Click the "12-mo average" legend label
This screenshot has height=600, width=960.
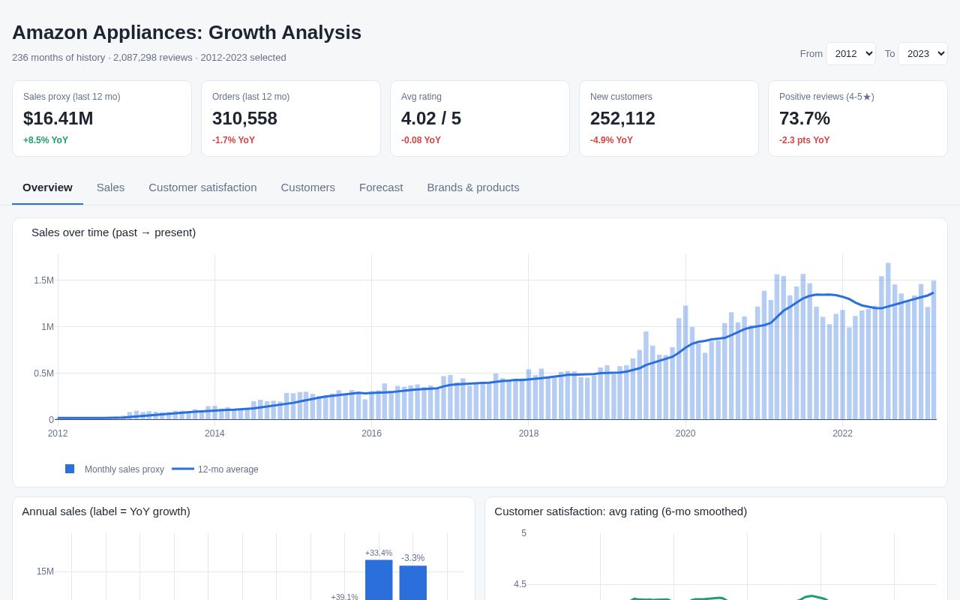tap(228, 469)
